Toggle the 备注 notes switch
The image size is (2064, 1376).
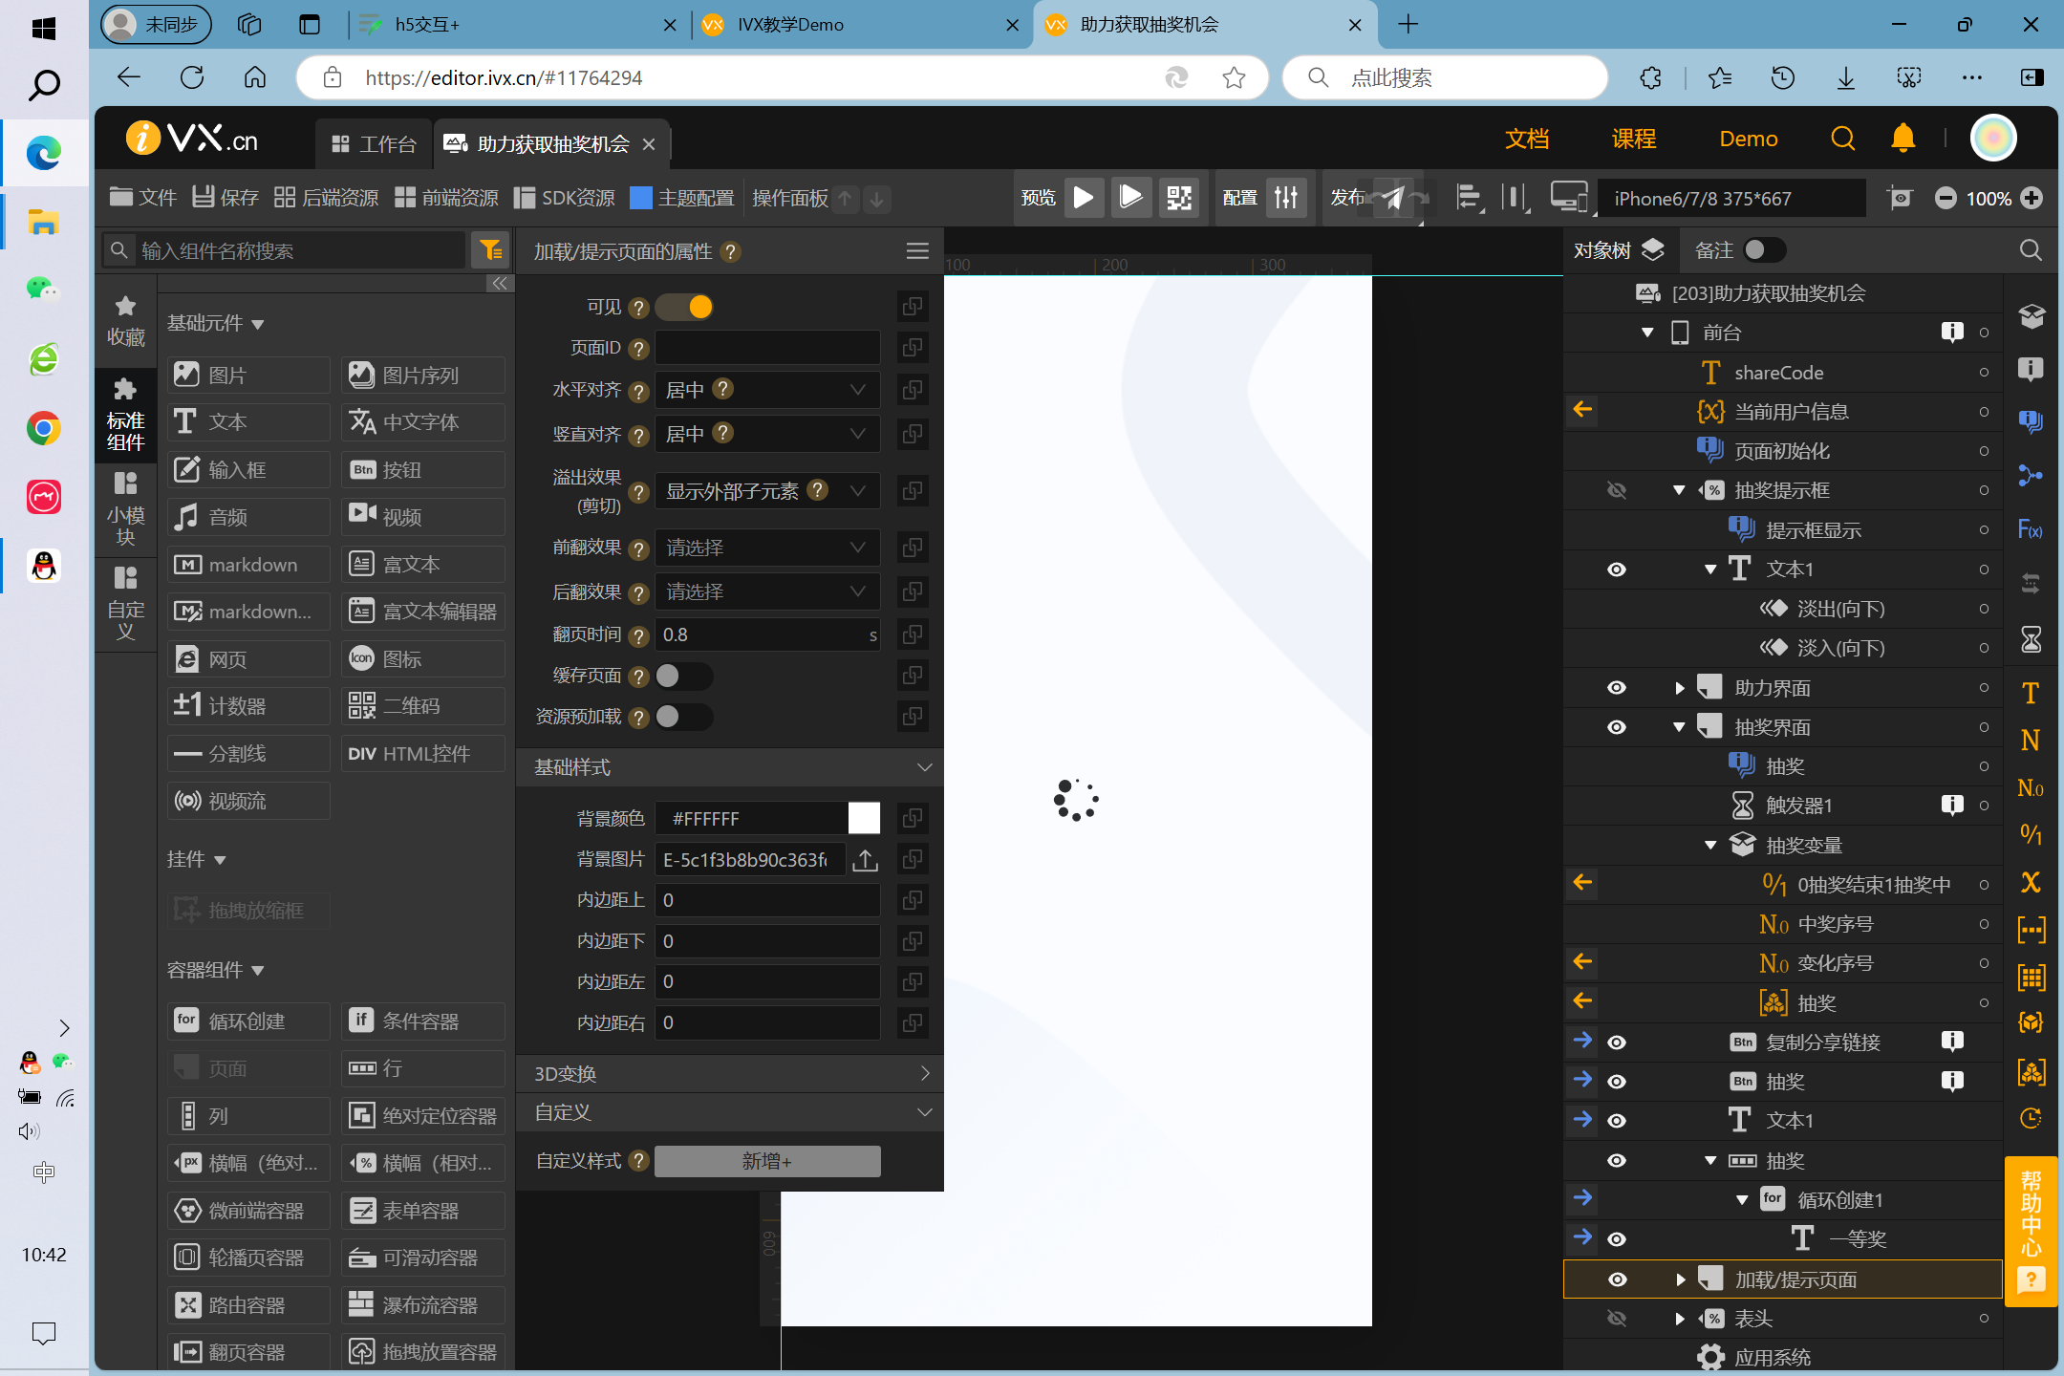point(1764,250)
